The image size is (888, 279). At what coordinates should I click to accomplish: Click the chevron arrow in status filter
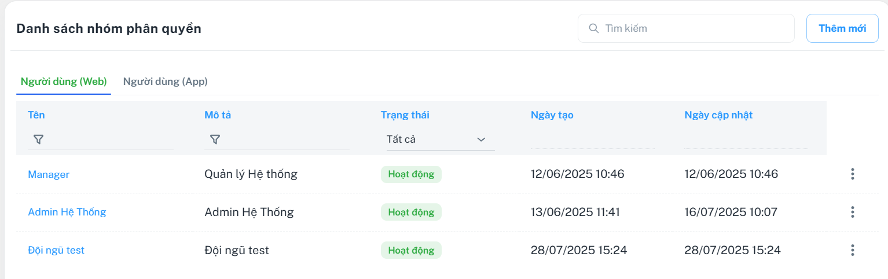click(480, 139)
